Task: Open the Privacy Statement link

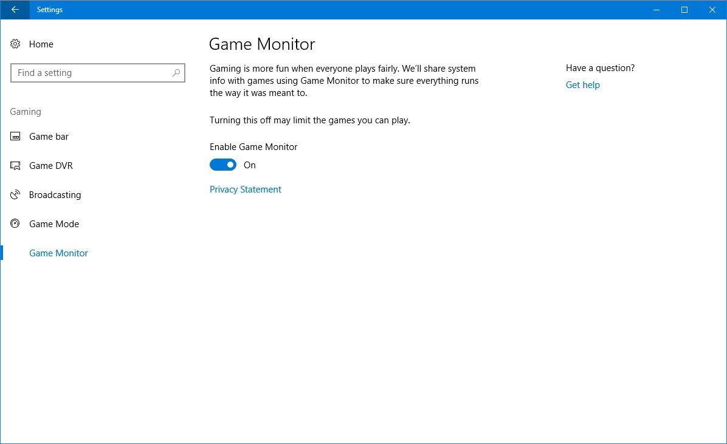Action: [245, 189]
